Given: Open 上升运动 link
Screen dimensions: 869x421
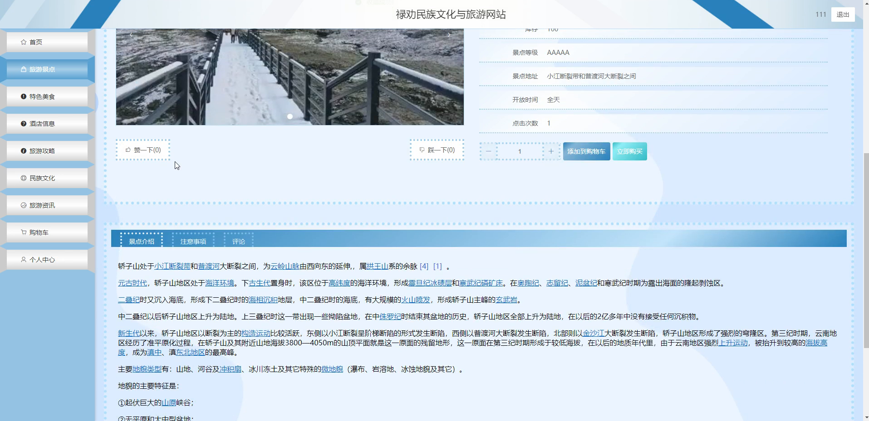Looking at the screenshot, I should (733, 343).
